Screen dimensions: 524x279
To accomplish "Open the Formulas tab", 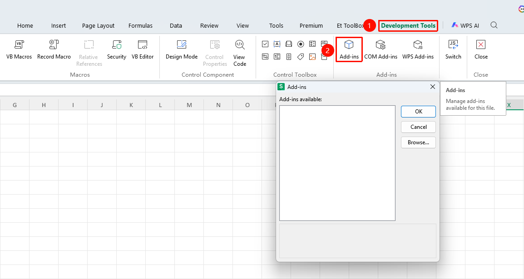I will (x=140, y=26).
